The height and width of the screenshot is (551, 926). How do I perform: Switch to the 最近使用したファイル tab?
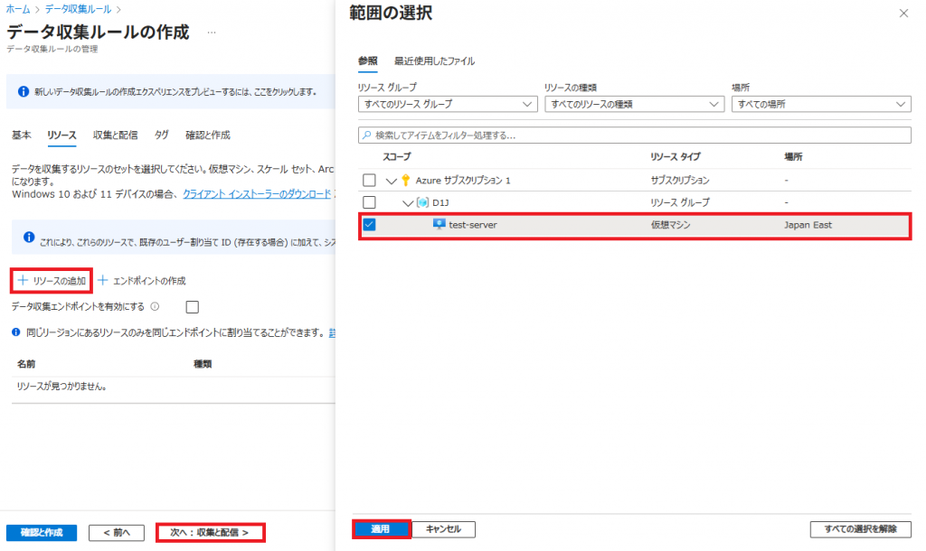tap(434, 61)
